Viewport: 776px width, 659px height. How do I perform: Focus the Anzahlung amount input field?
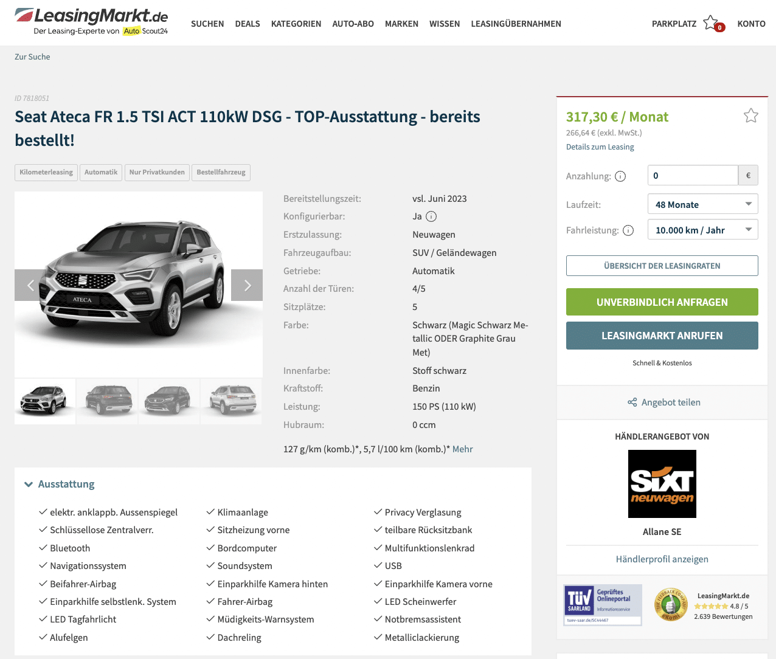click(693, 175)
